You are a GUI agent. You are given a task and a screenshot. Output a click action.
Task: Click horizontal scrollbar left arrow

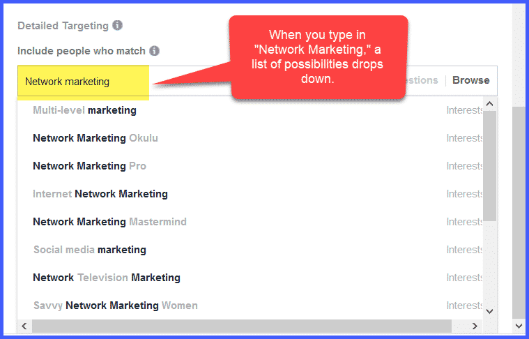[25, 326]
